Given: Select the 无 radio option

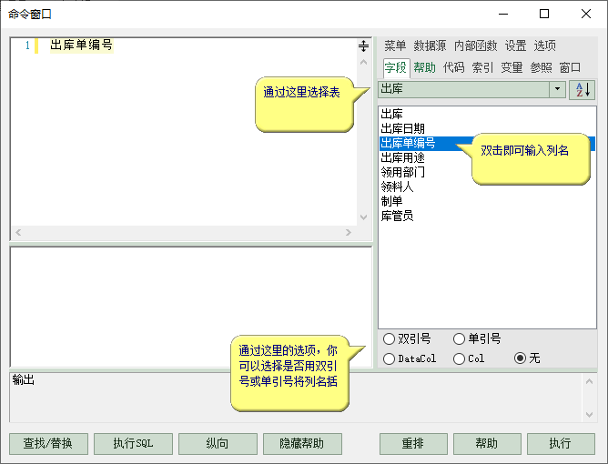Looking at the screenshot, I should 521,358.
